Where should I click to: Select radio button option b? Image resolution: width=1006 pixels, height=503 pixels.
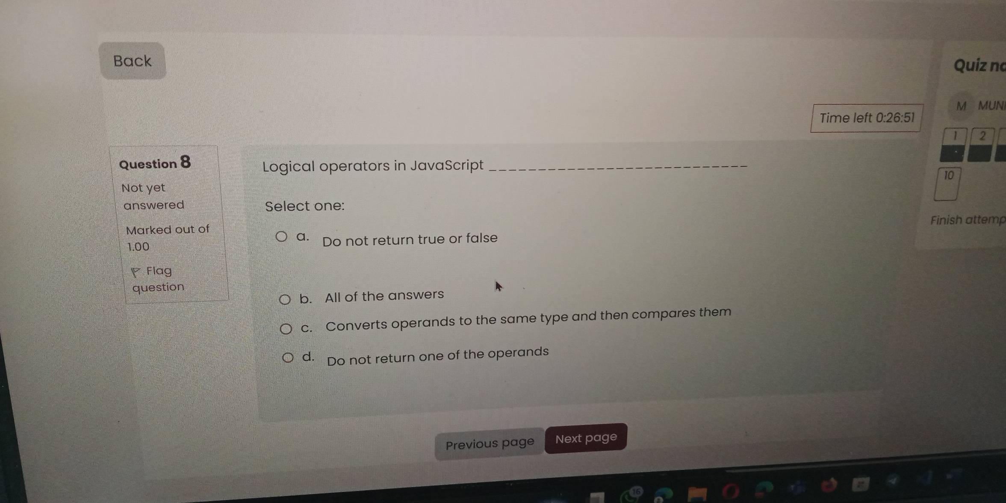tap(271, 295)
